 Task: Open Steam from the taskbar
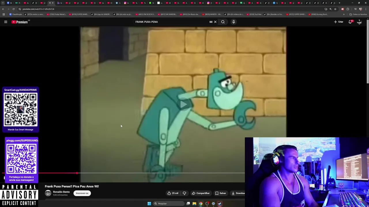click(x=220, y=204)
